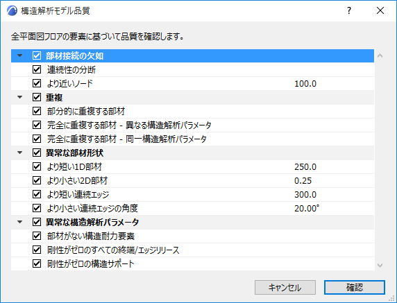The height and width of the screenshot is (303, 397).
Task: Uncheck 連続性の分断 checkbox
Action: 37,69
